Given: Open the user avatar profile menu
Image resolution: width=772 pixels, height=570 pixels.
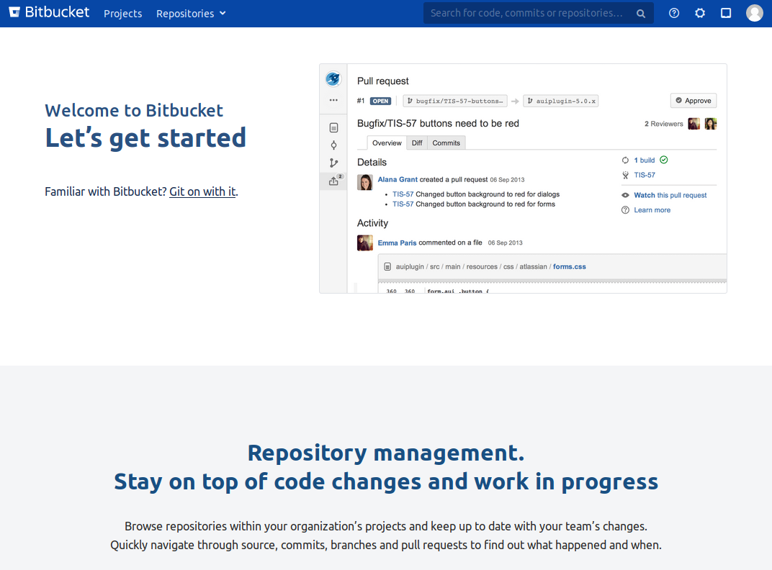Looking at the screenshot, I should (x=754, y=13).
